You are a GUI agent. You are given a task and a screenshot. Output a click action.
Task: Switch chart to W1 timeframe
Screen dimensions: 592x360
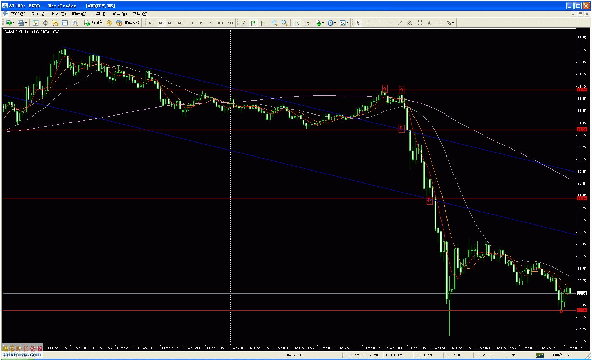coord(220,23)
